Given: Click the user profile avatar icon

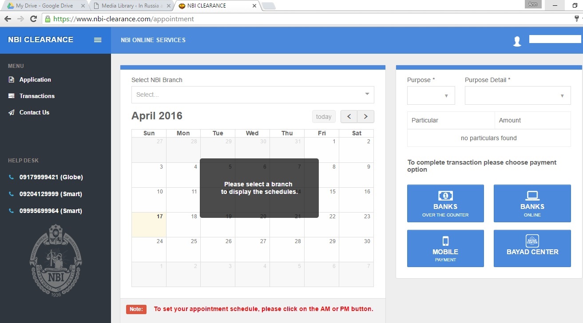Looking at the screenshot, I should pos(517,41).
